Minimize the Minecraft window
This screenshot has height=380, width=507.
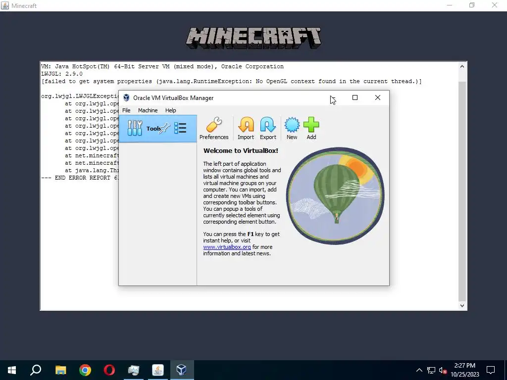(450, 5)
